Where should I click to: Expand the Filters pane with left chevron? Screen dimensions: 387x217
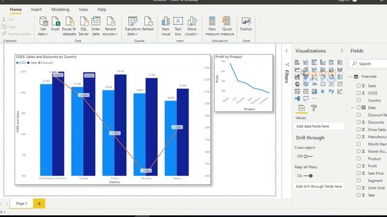coord(287,51)
